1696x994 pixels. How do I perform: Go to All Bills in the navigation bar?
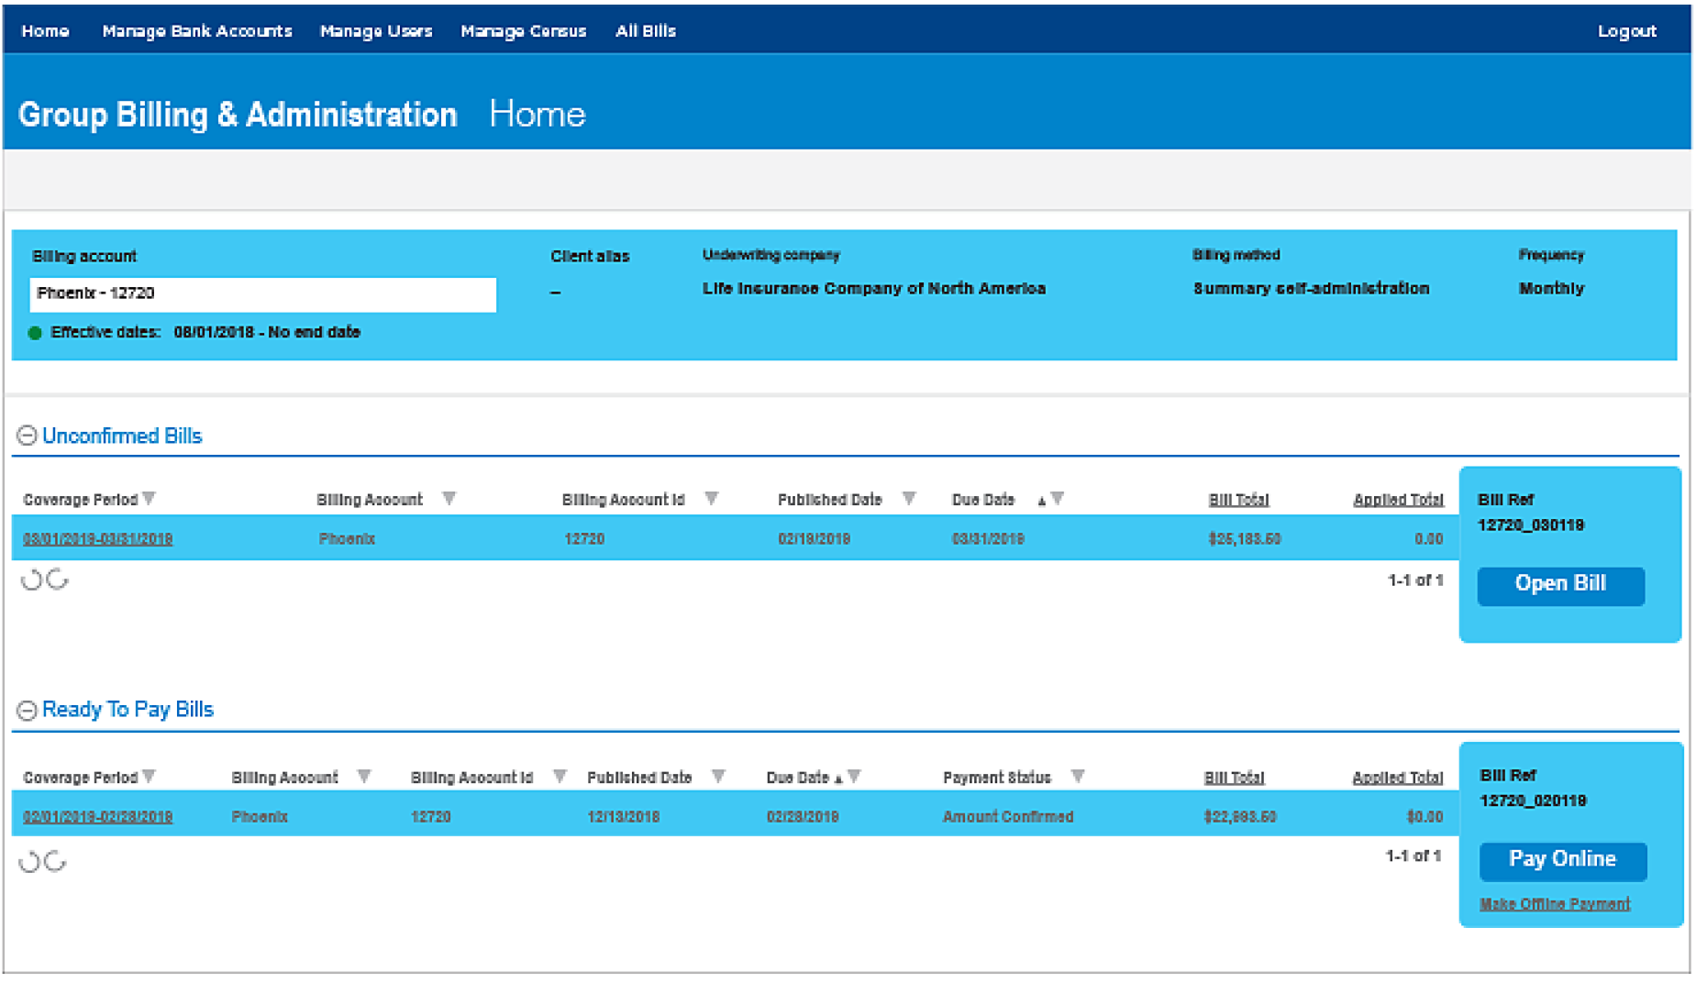[645, 31]
